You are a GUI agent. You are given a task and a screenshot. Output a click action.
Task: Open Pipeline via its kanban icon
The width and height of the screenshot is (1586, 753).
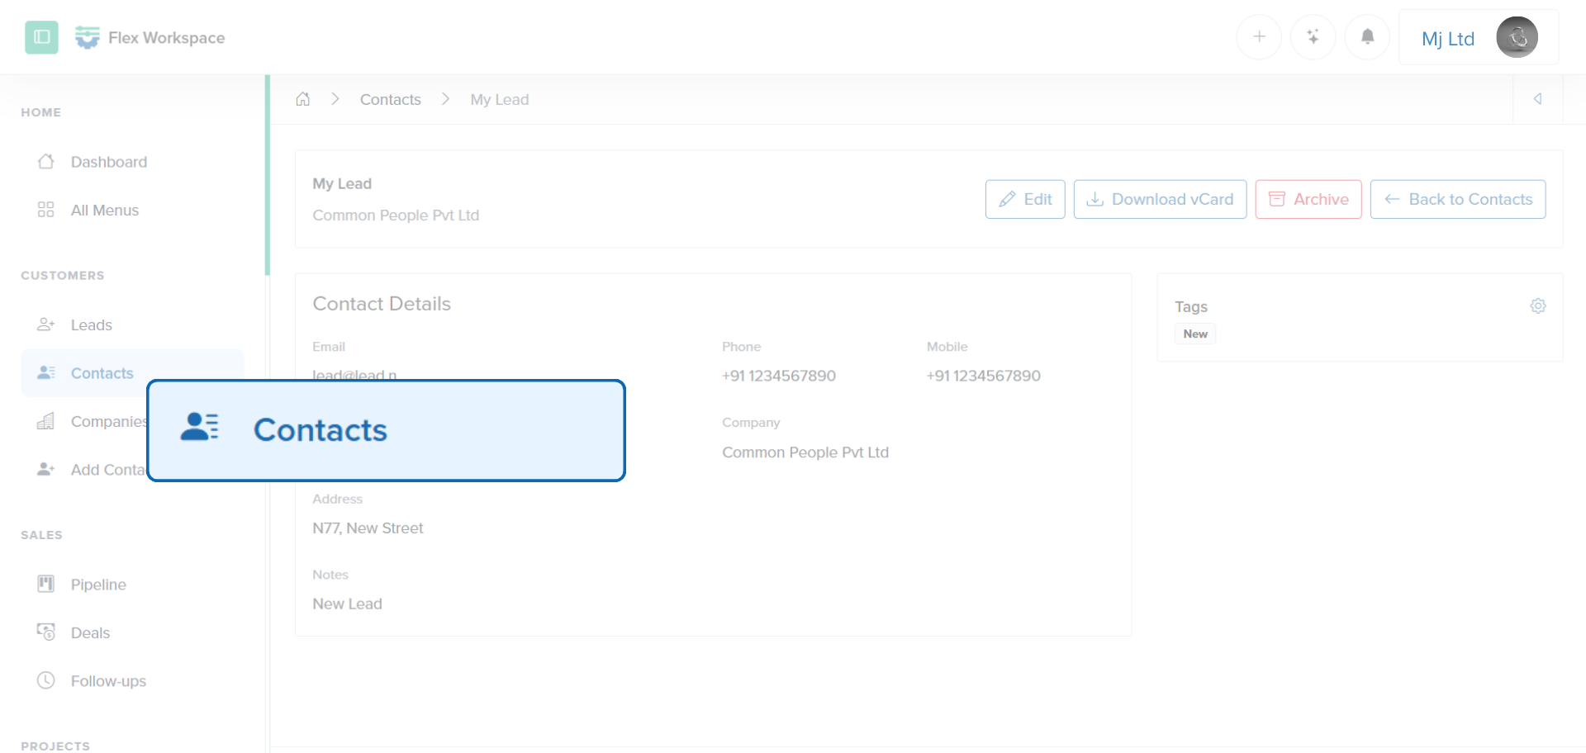coord(46,584)
